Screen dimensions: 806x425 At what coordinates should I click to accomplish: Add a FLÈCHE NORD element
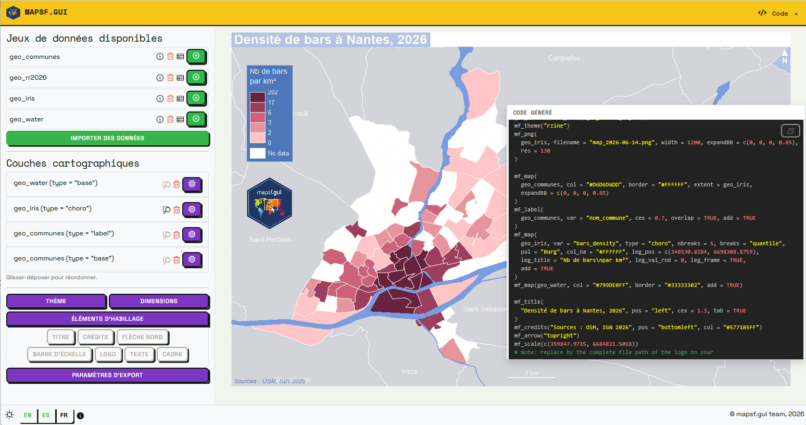pos(142,337)
